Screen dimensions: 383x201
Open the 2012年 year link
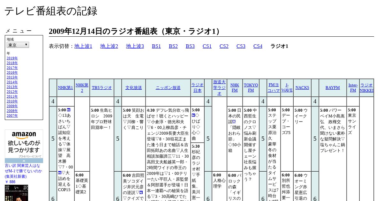coord(12,92)
